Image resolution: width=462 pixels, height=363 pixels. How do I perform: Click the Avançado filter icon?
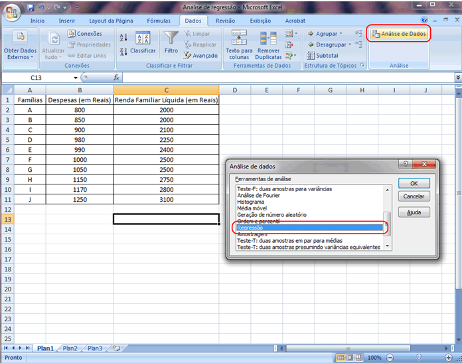(188, 56)
